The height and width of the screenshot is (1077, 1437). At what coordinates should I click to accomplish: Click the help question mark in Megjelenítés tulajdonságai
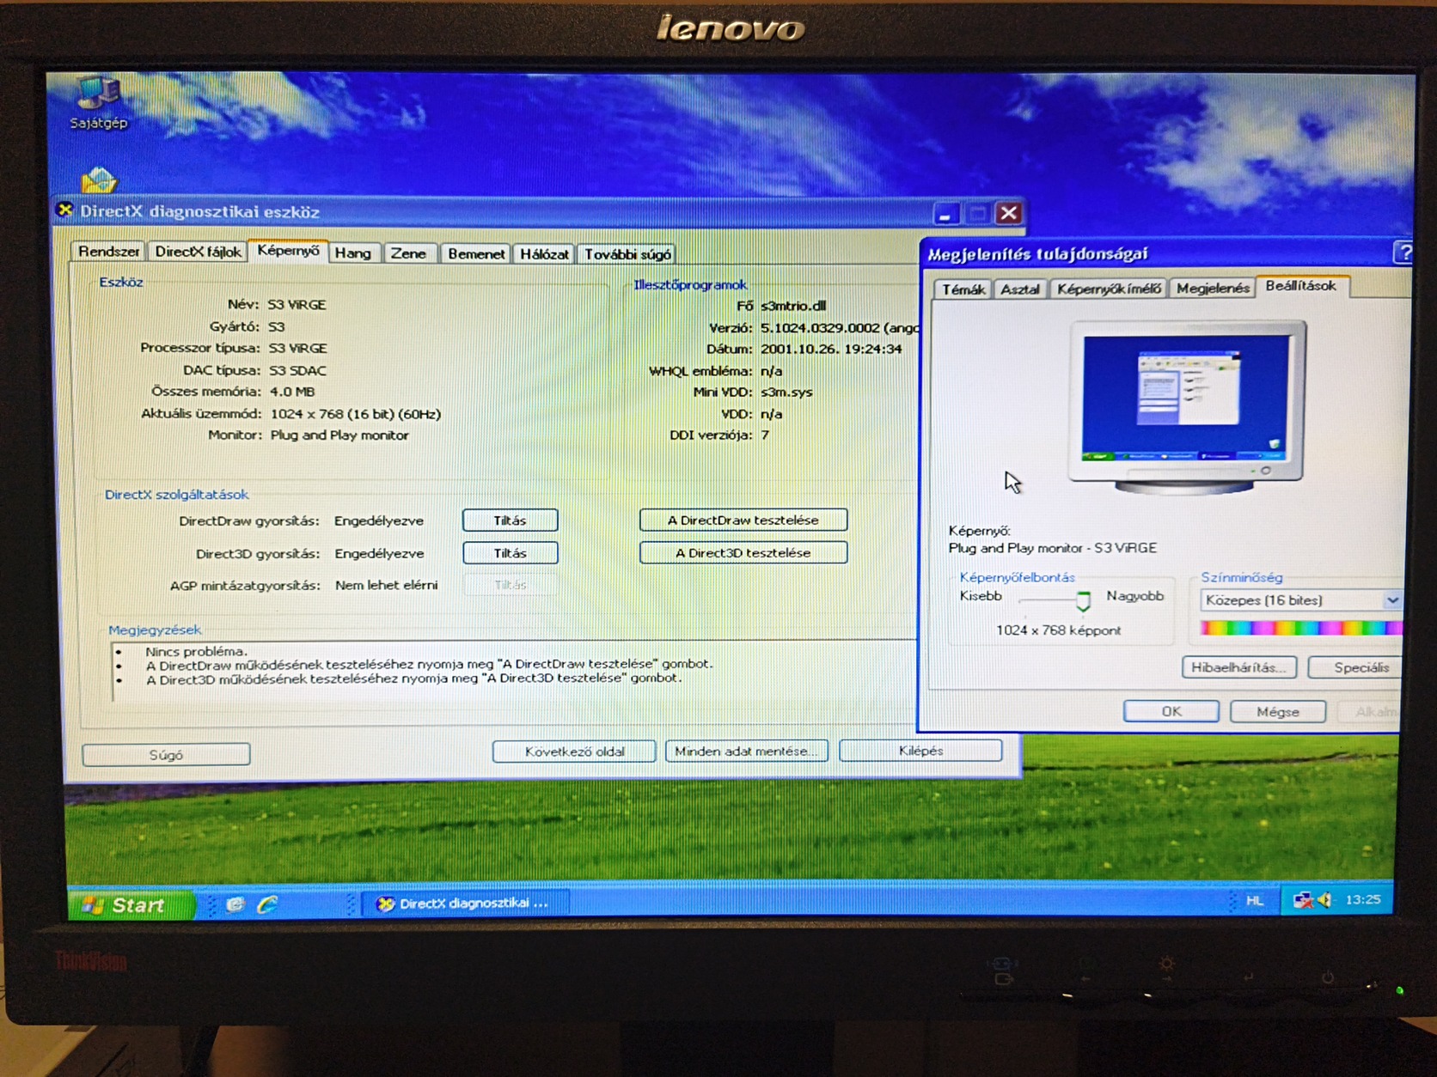pos(1403,253)
